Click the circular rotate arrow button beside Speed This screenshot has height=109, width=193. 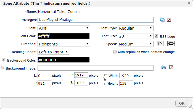[160, 44]
